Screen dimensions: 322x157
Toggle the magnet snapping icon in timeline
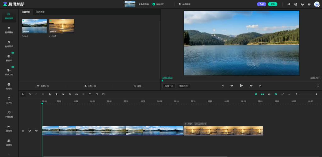[x=276, y=94]
